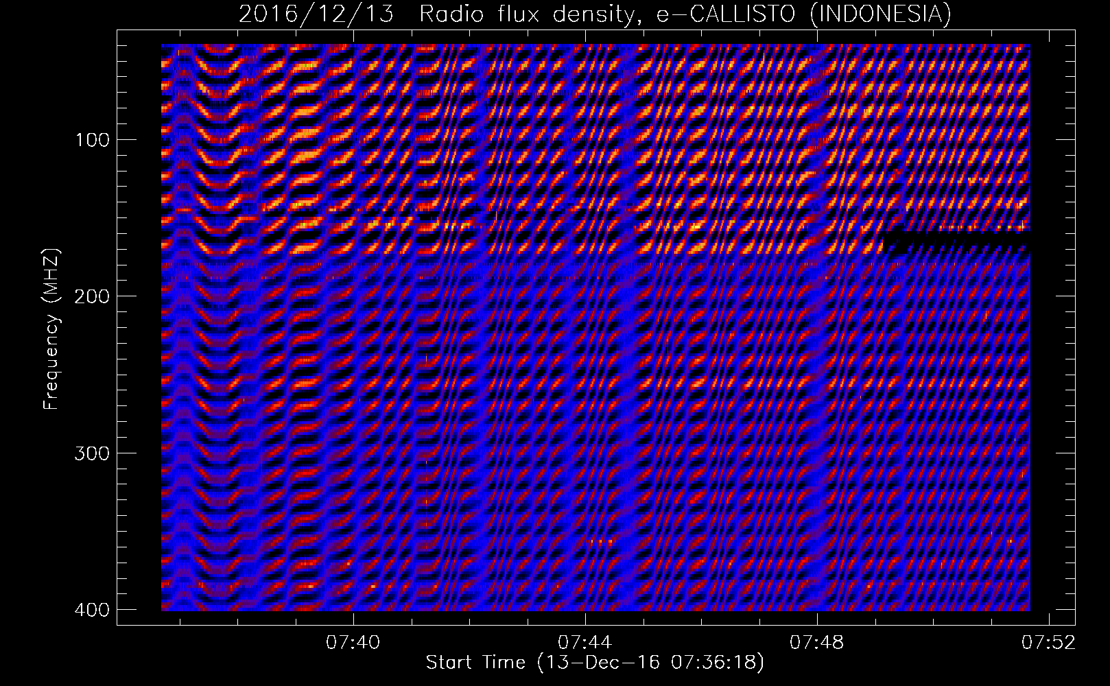Click the 07:40 time axis label
Image resolution: width=1110 pixels, height=686 pixels.
[353, 643]
